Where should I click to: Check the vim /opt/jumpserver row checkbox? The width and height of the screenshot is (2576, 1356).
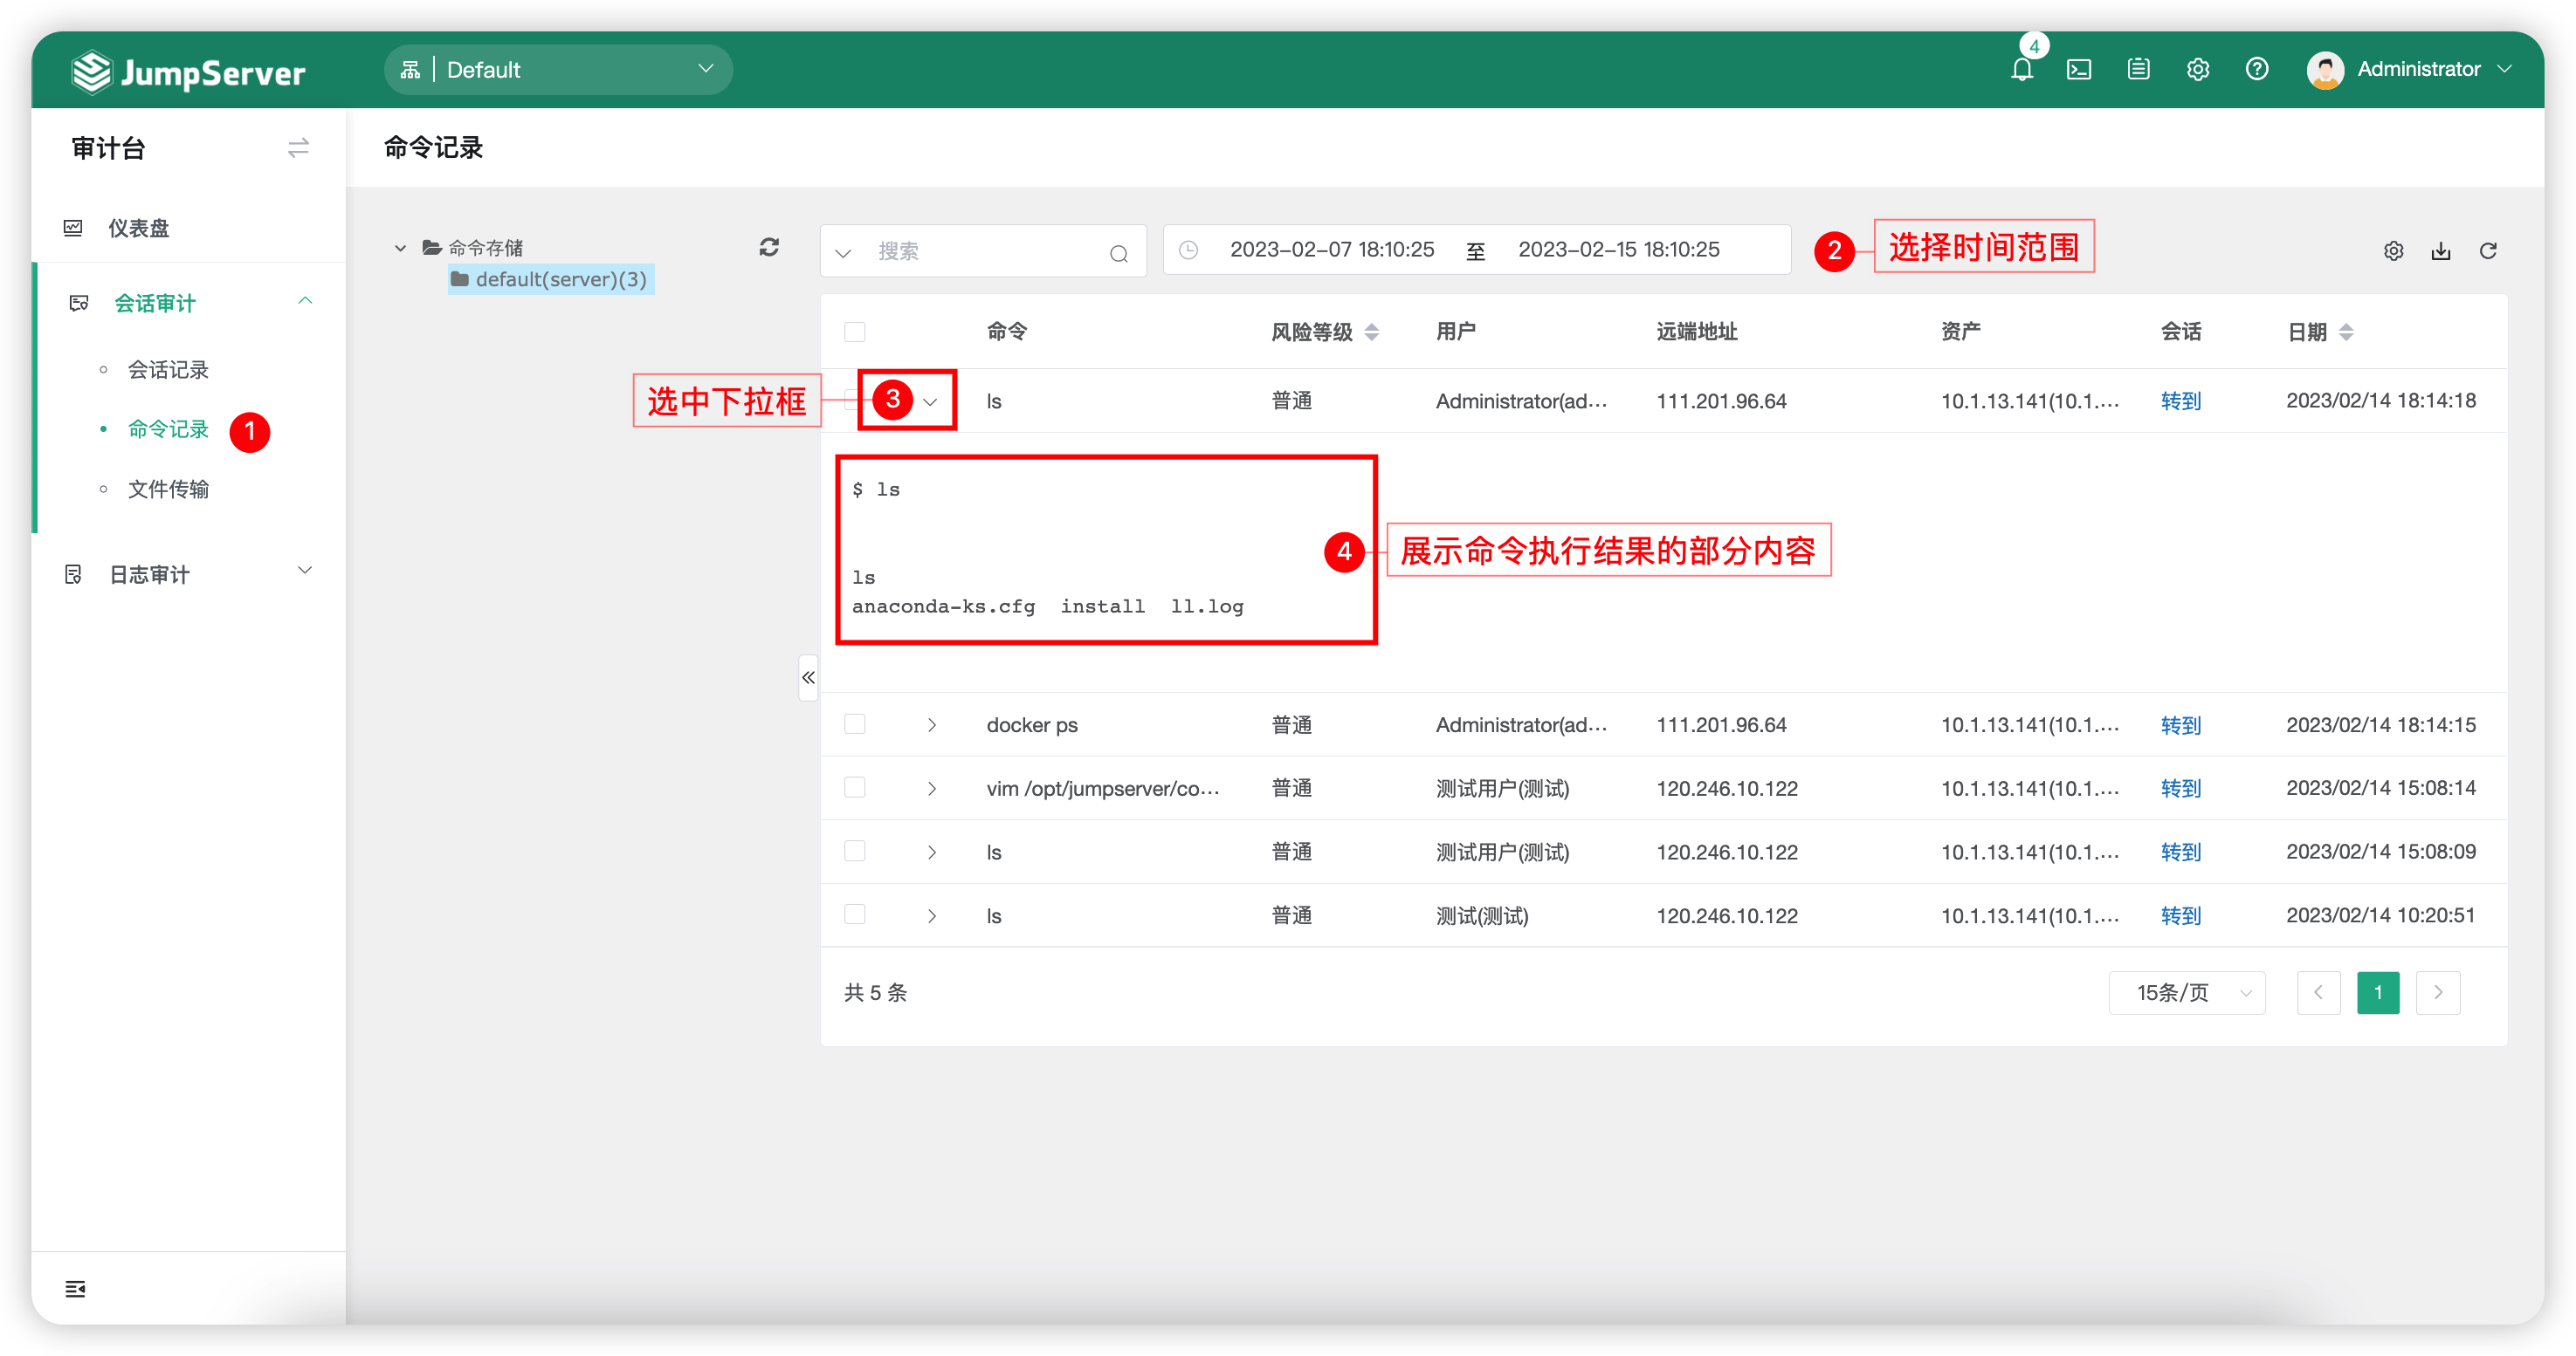pos(854,787)
